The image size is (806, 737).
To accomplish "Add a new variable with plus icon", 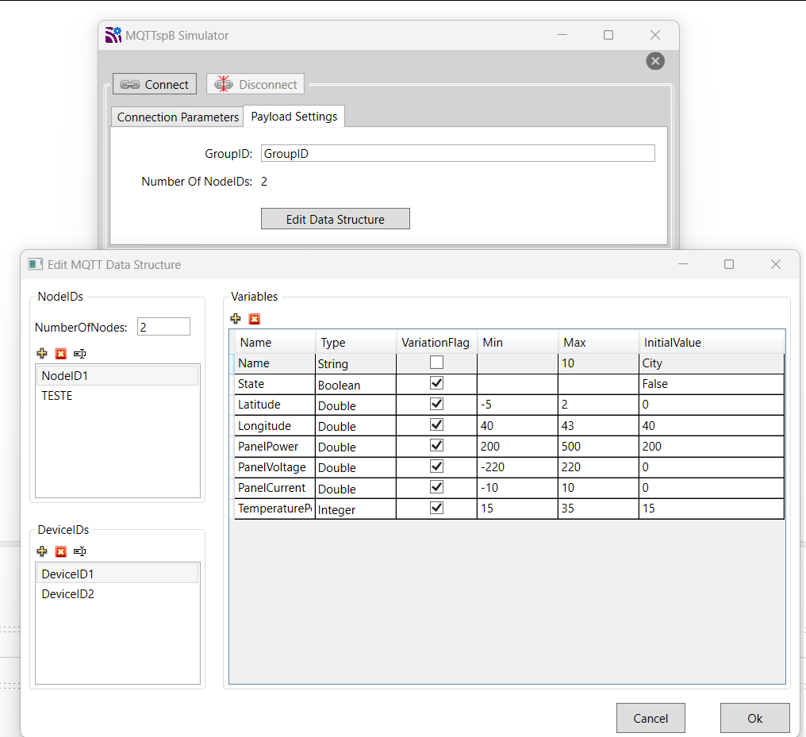I will coord(236,319).
